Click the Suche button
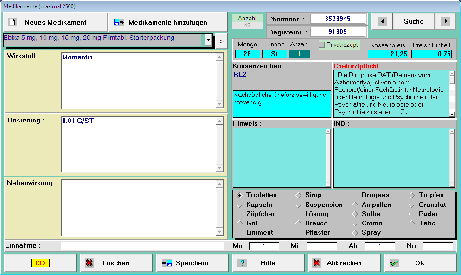 click(414, 21)
